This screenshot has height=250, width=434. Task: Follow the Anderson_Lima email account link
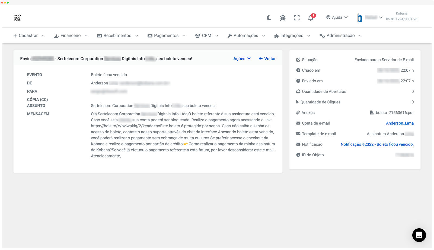[x=400, y=123]
